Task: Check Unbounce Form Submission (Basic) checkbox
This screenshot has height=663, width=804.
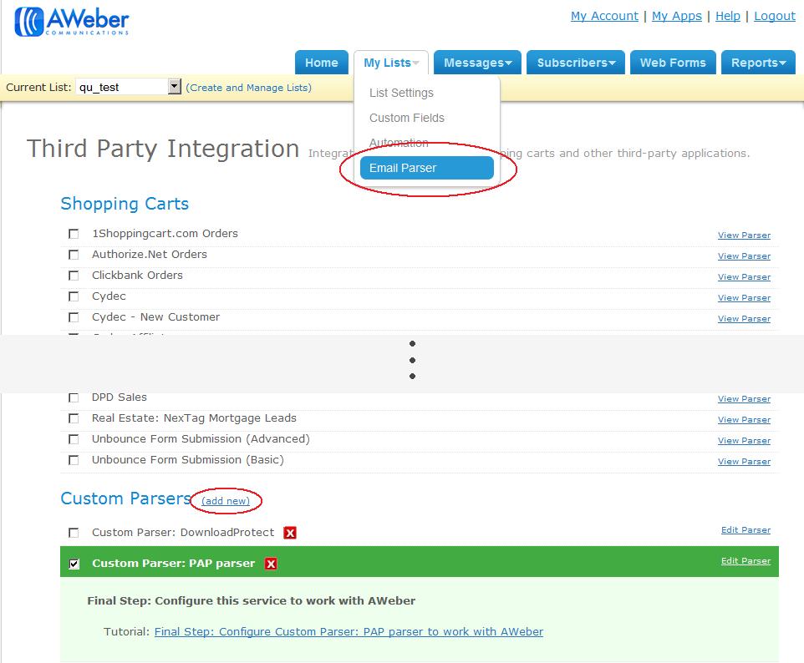Action: click(x=74, y=460)
